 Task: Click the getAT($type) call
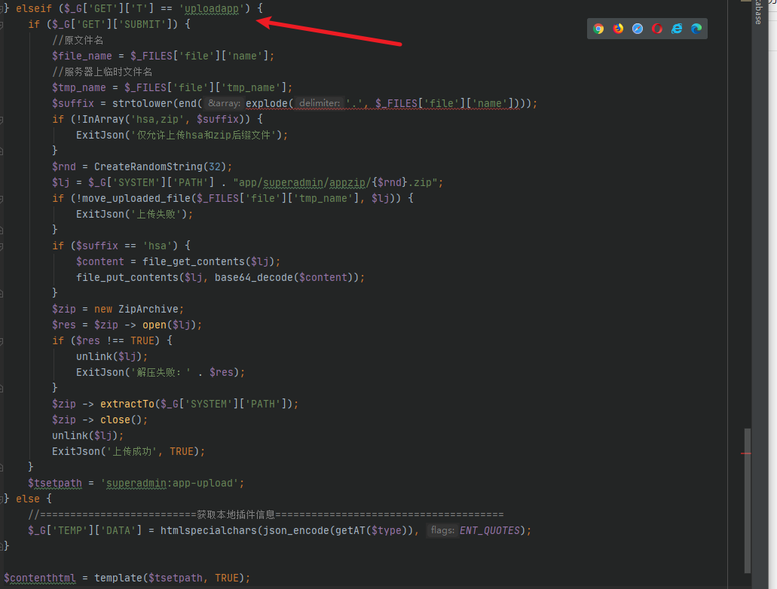click(x=371, y=530)
